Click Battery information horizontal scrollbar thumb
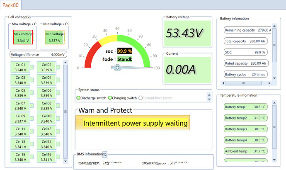286x170 pixels. point(243,83)
